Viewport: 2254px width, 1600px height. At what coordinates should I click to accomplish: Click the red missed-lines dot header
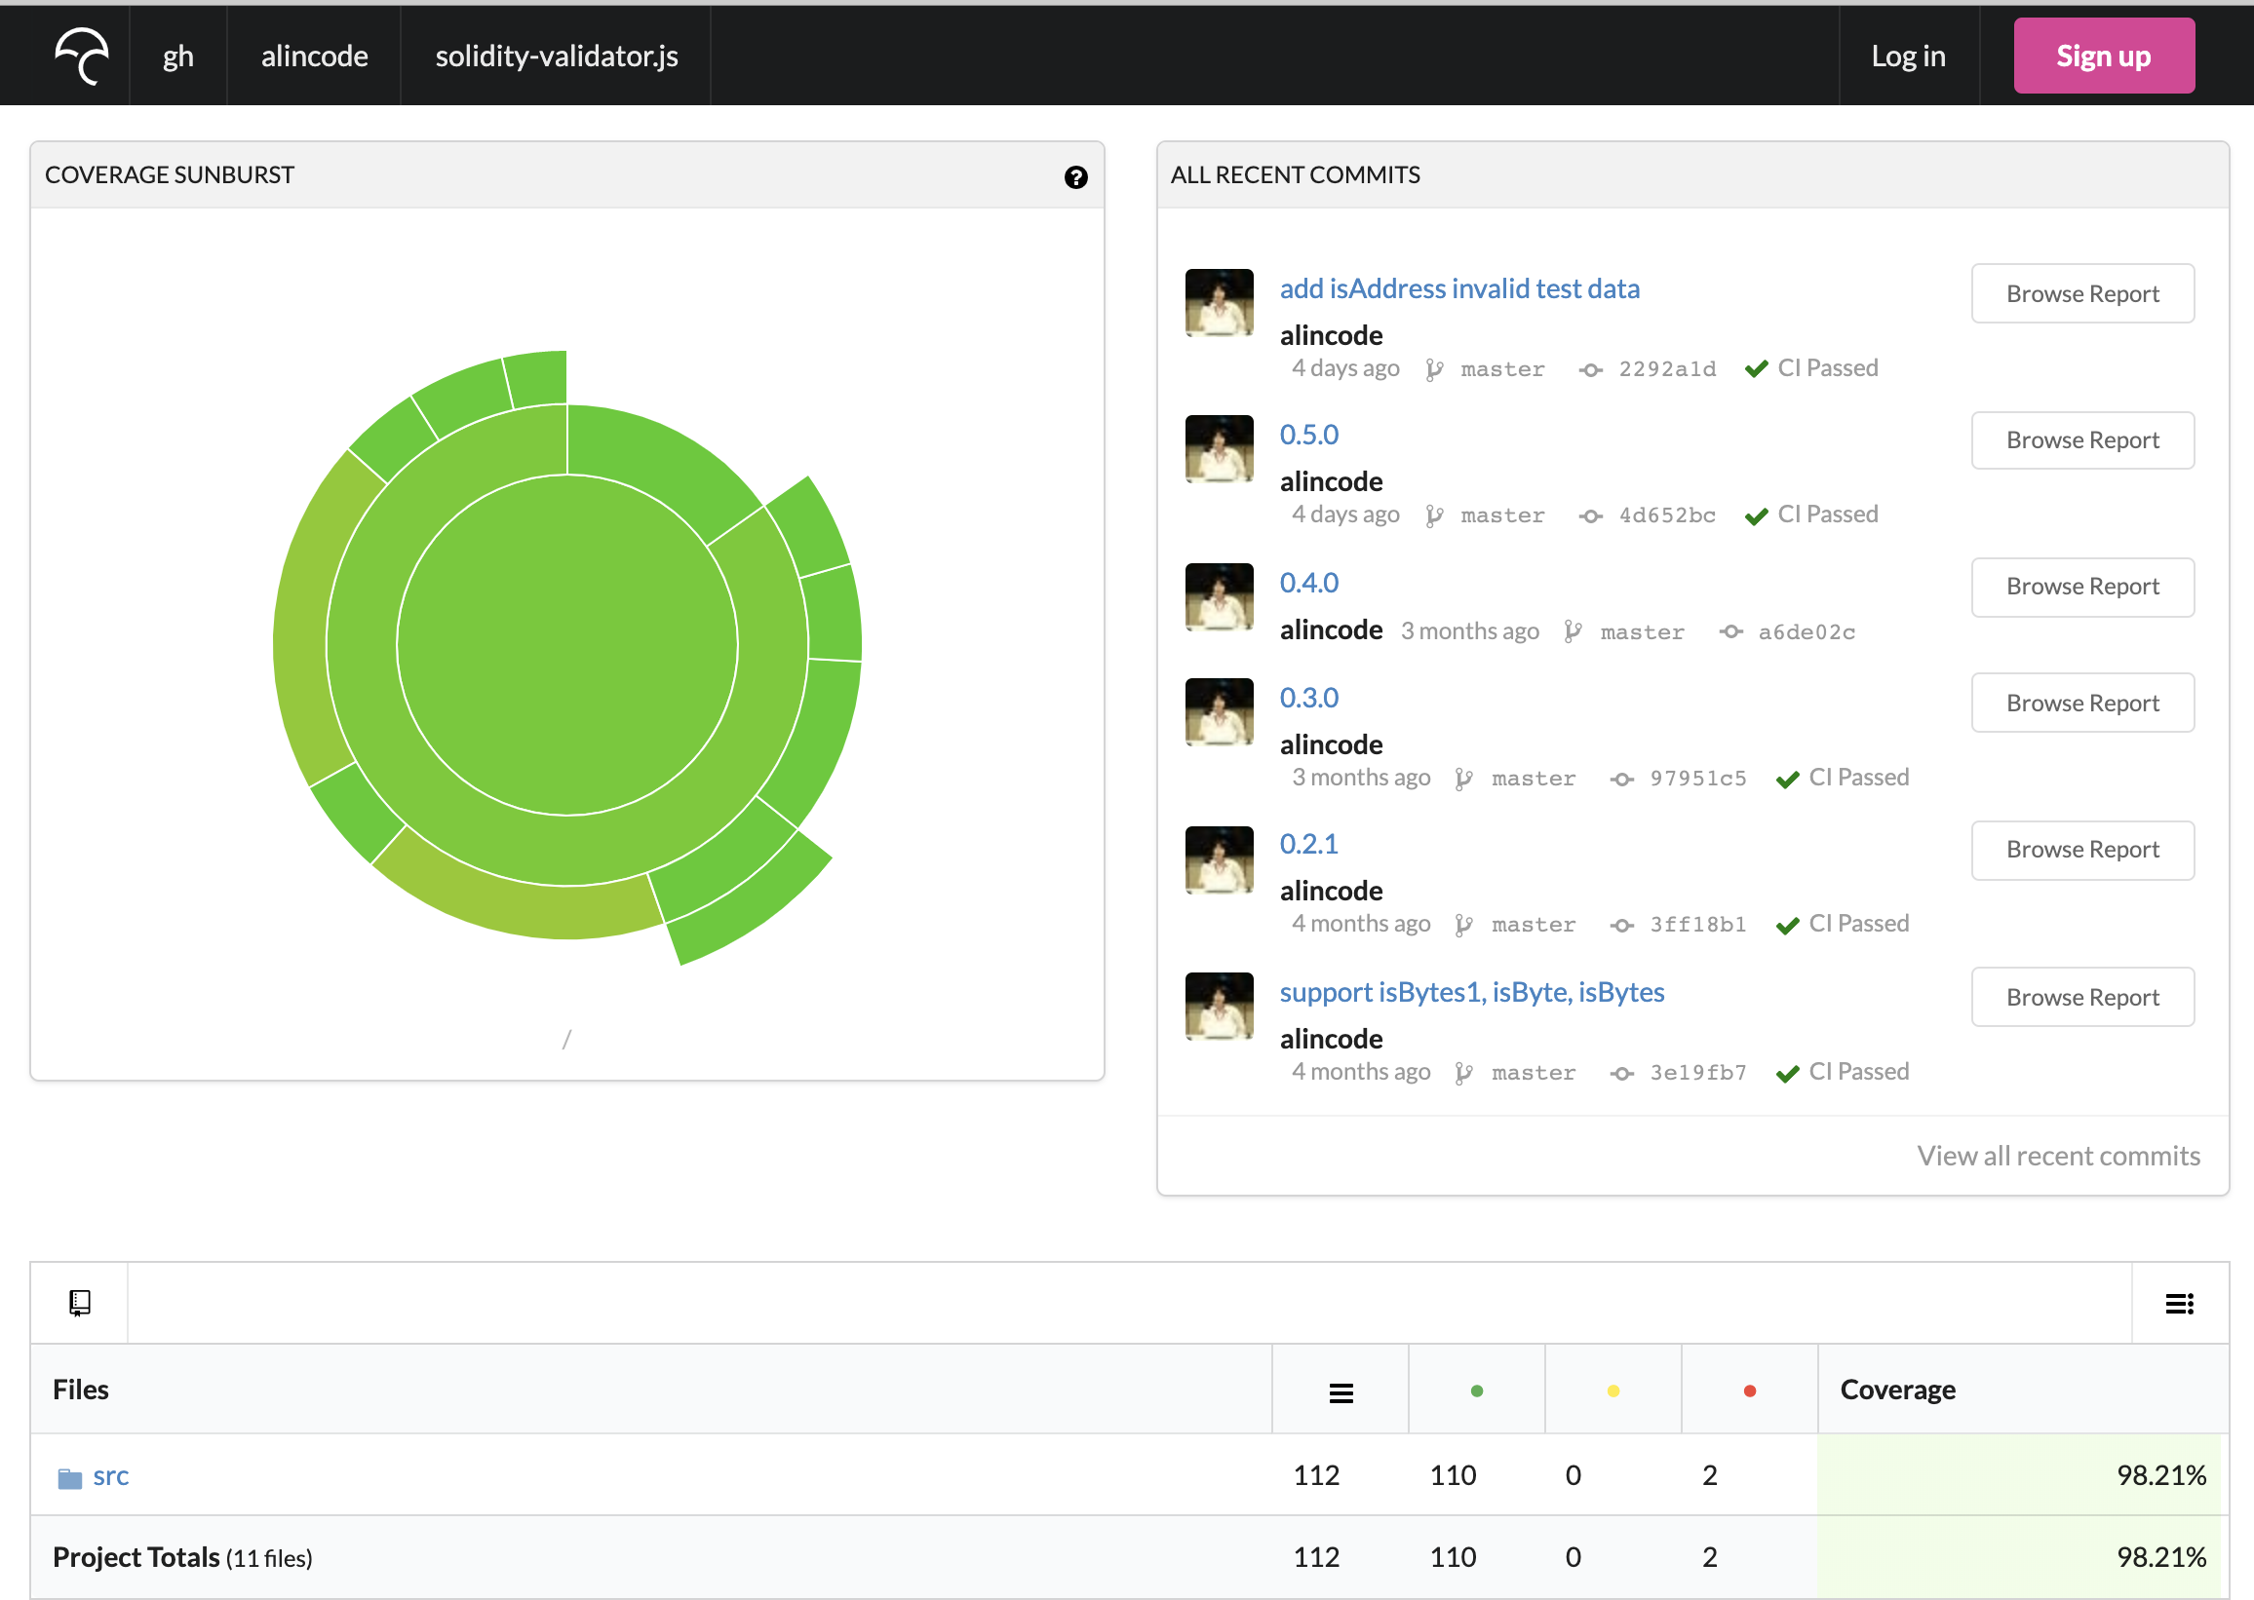(1749, 1391)
